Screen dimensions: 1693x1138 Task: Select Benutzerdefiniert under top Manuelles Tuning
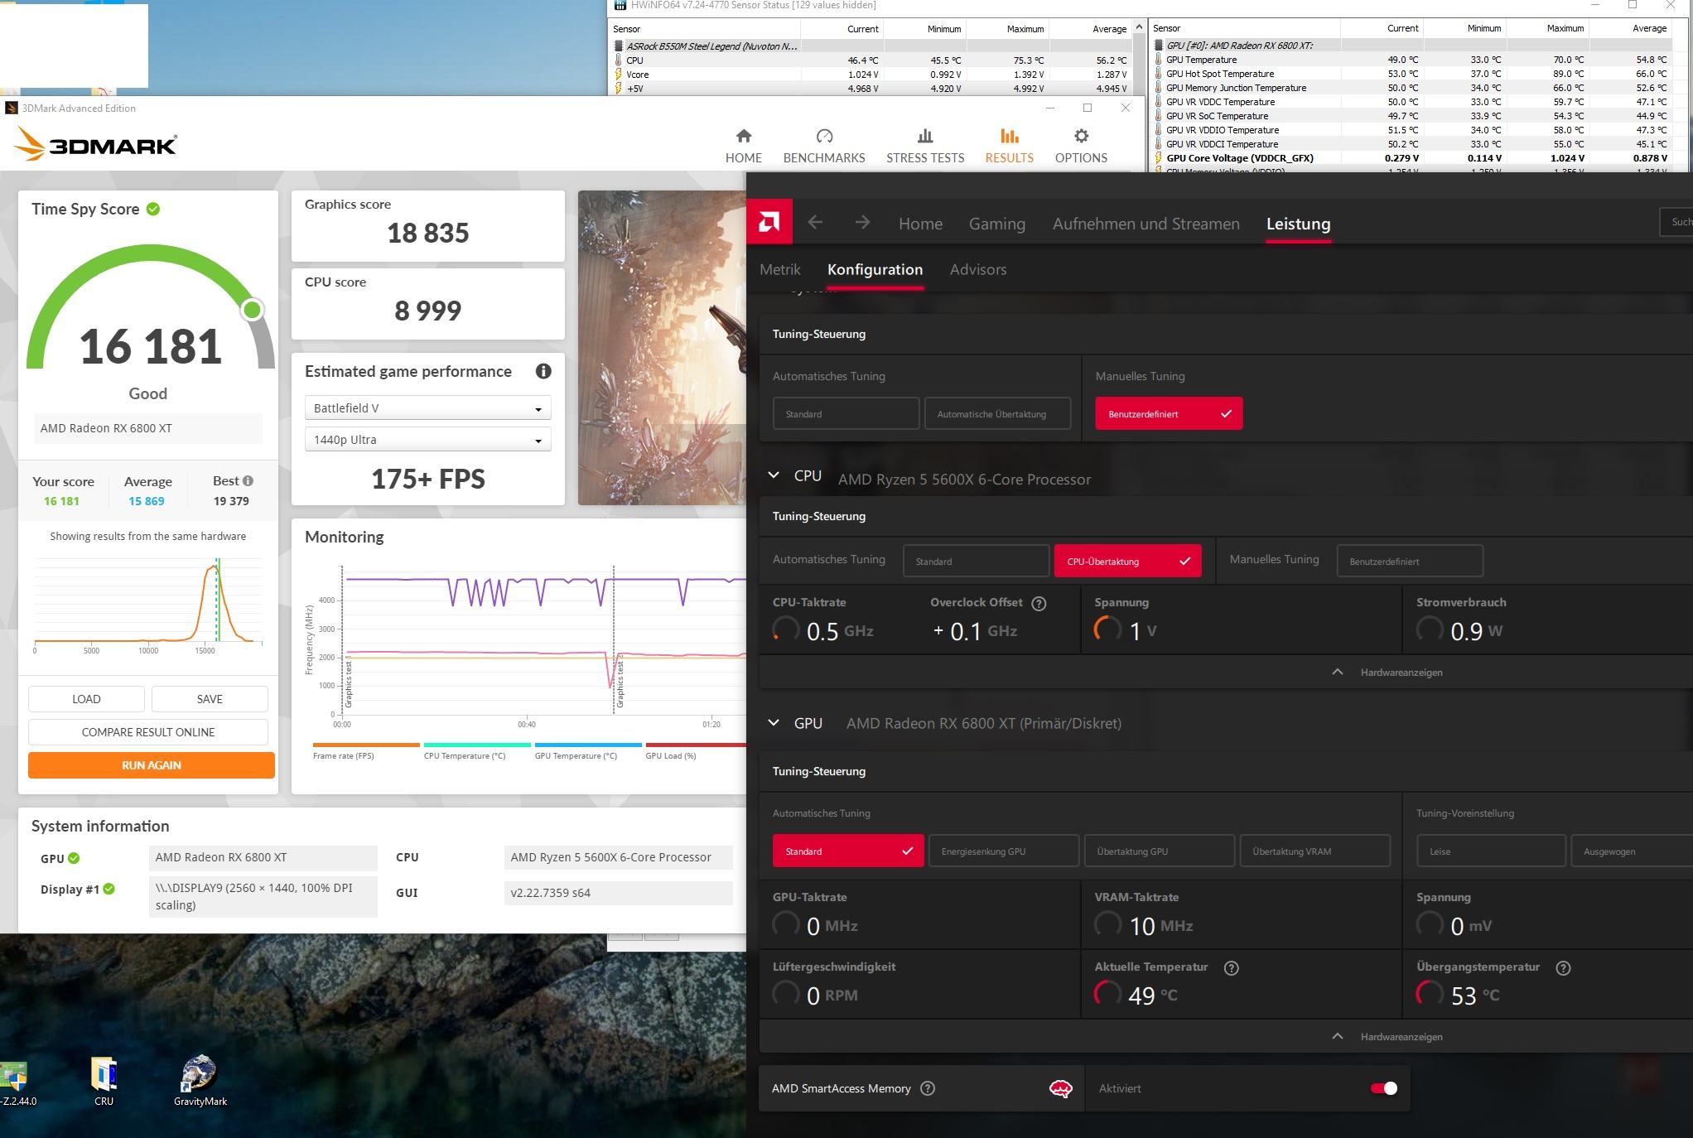coord(1169,413)
